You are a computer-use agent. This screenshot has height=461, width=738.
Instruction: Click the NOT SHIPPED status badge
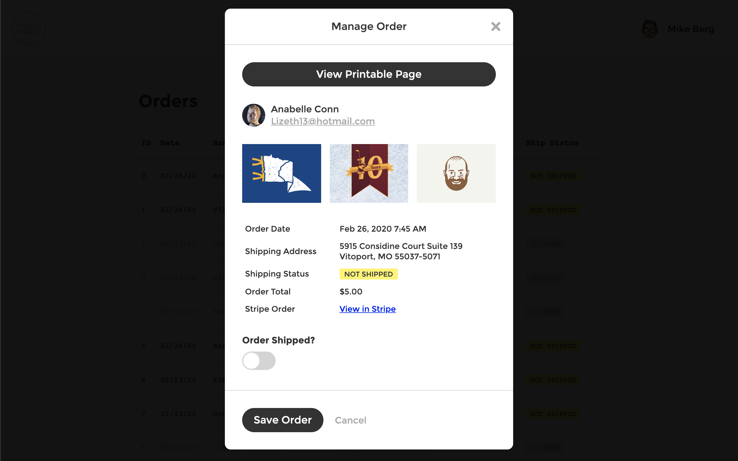pyautogui.click(x=369, y=273)
